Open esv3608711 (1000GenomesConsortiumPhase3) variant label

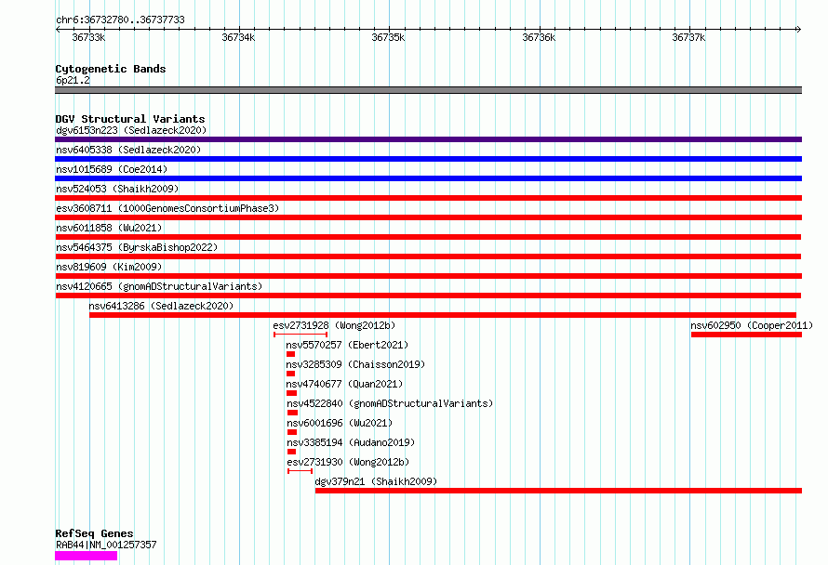[x=167, y=208]
